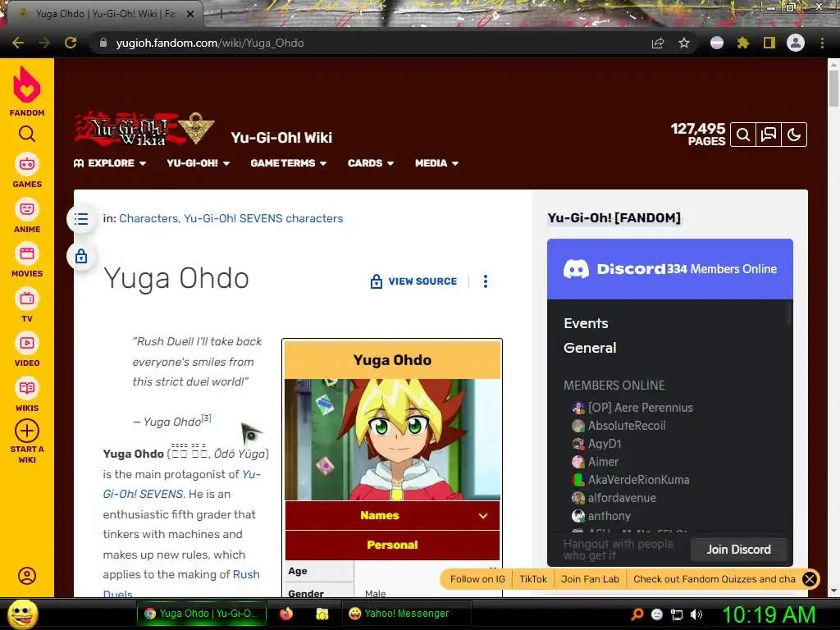Click Follow on IG button

tap(477, 579)
